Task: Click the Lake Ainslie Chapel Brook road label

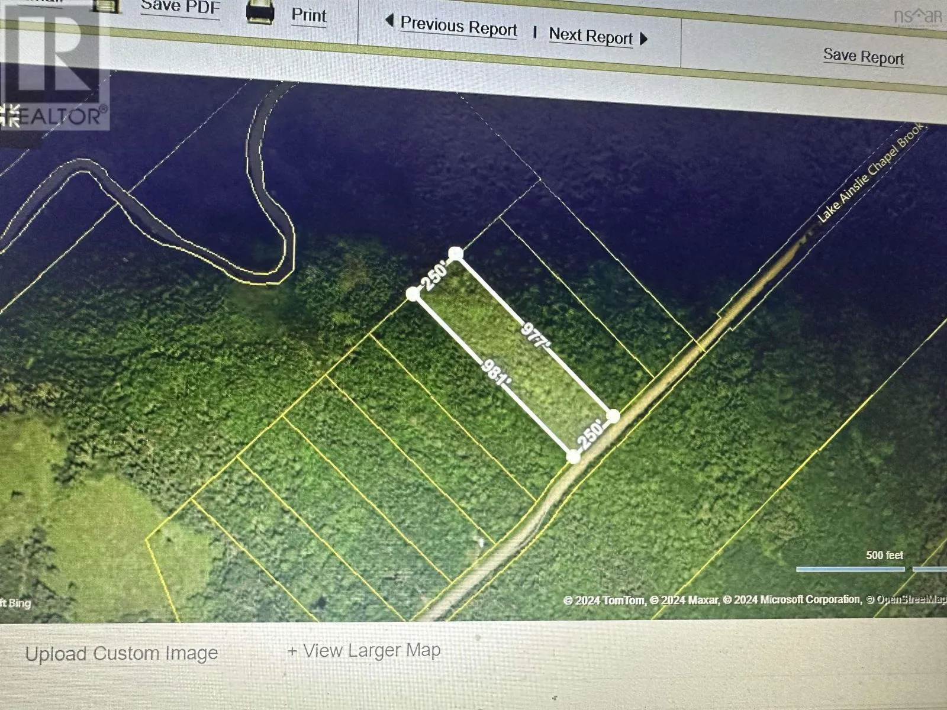Action: click(869, 173)
